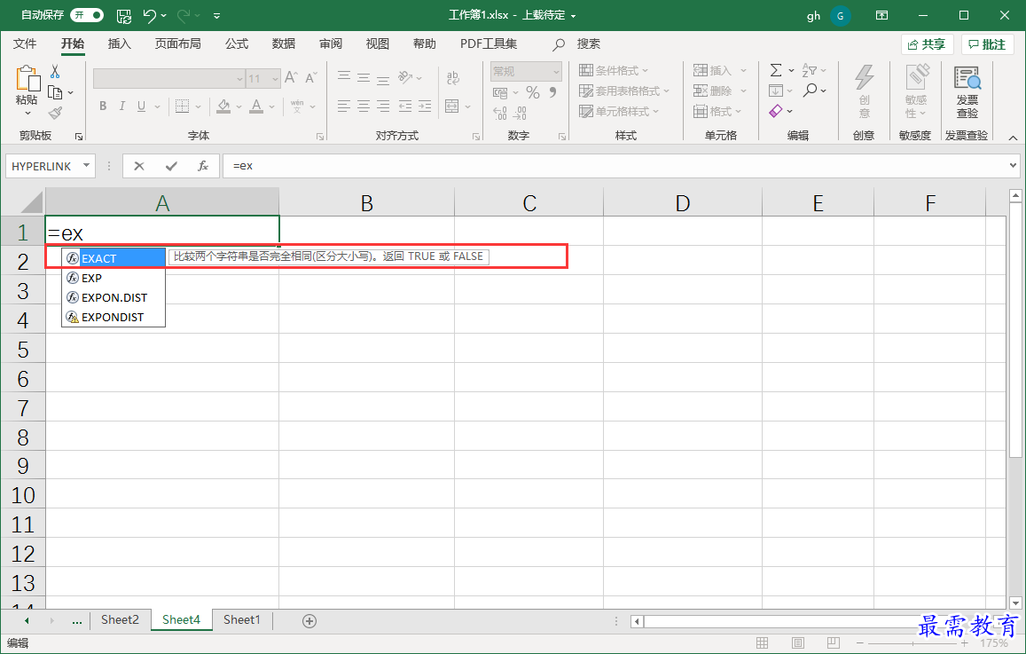Open the 文件 menu
The image size is (1026, 654).
tap(25, 43)
